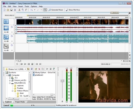The height and width of the screenshot is (109, 134).
Task: Collapse the MALAVIDA (E:) drive node
Action: (x=10, y=83)
